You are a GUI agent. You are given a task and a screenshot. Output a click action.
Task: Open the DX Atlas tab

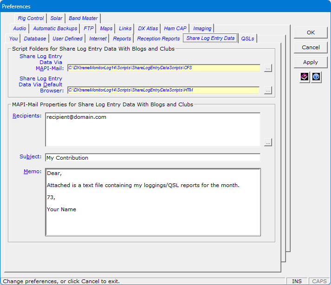pyautogui.click(x=148, y=28)
